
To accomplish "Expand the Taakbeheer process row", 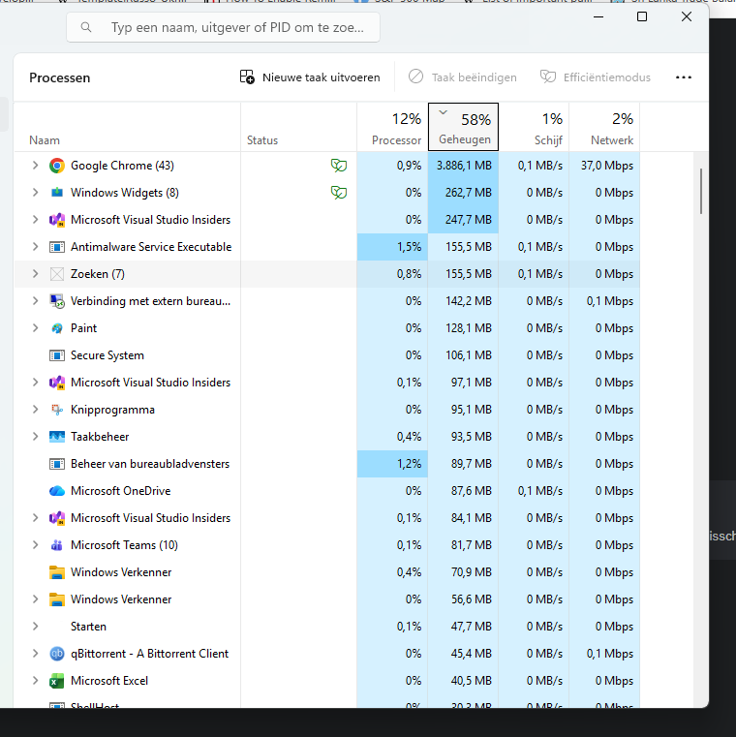I will (35, 437).
